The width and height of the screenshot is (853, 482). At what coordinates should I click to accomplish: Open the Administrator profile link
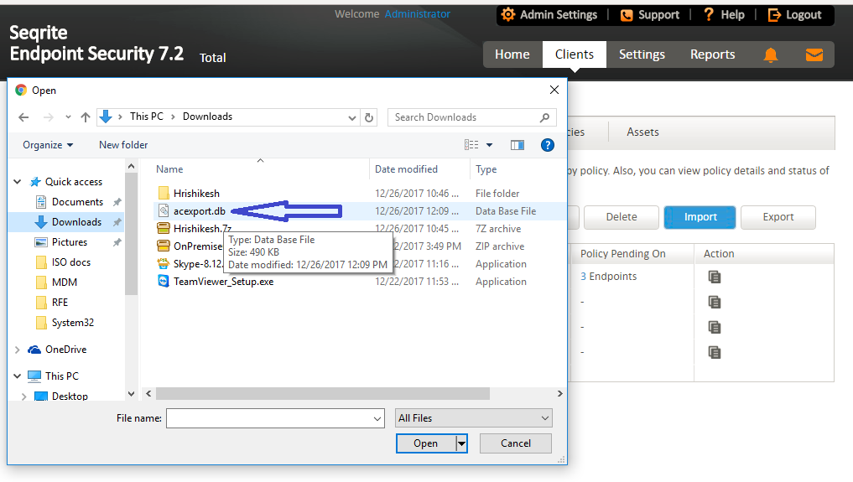click(x=417, y=14)
